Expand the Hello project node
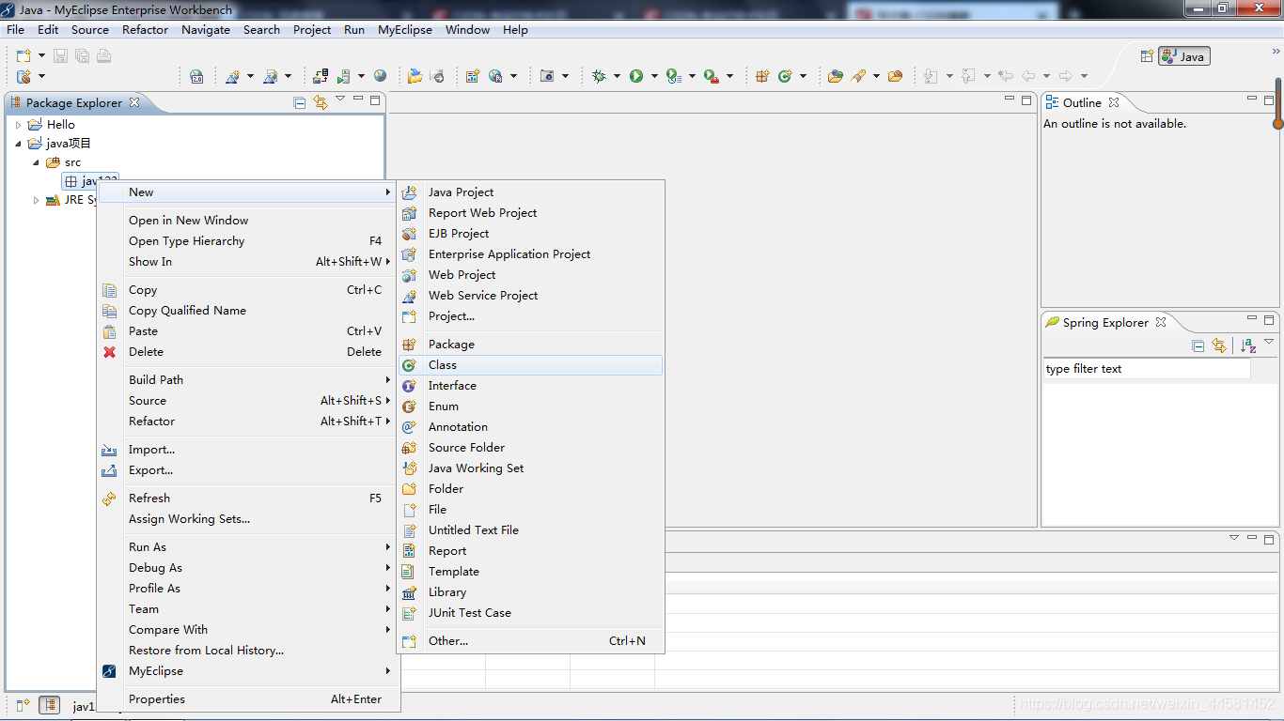1284x721 pixels. click(x=18, y=125)
